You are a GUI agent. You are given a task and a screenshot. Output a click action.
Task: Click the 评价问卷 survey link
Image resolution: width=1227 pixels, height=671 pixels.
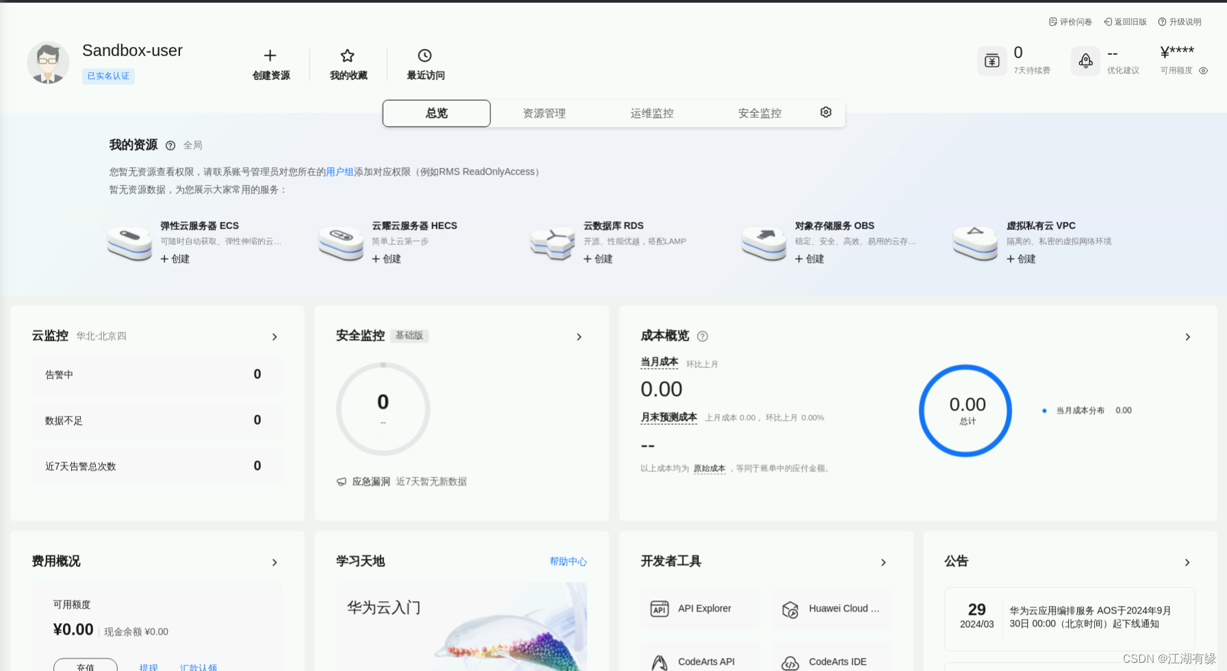1070,22
